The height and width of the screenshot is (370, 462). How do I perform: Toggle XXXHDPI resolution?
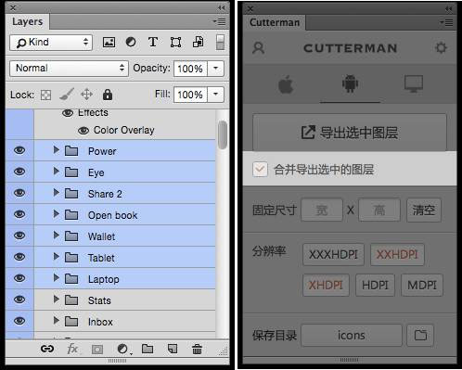click(333, 255)
